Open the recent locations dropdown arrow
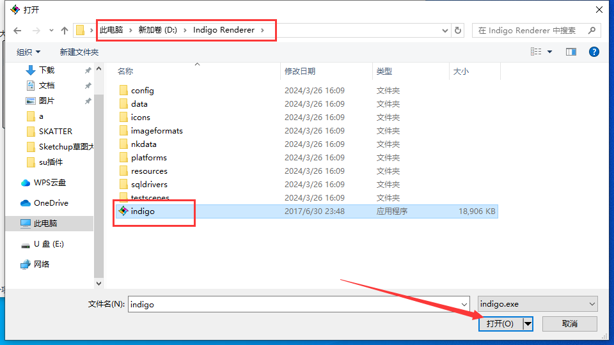Viewport: 614px width, 345px height. pos(51,31)
